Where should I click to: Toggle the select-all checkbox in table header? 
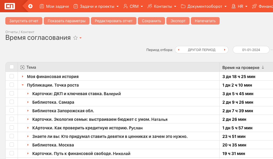12,67
